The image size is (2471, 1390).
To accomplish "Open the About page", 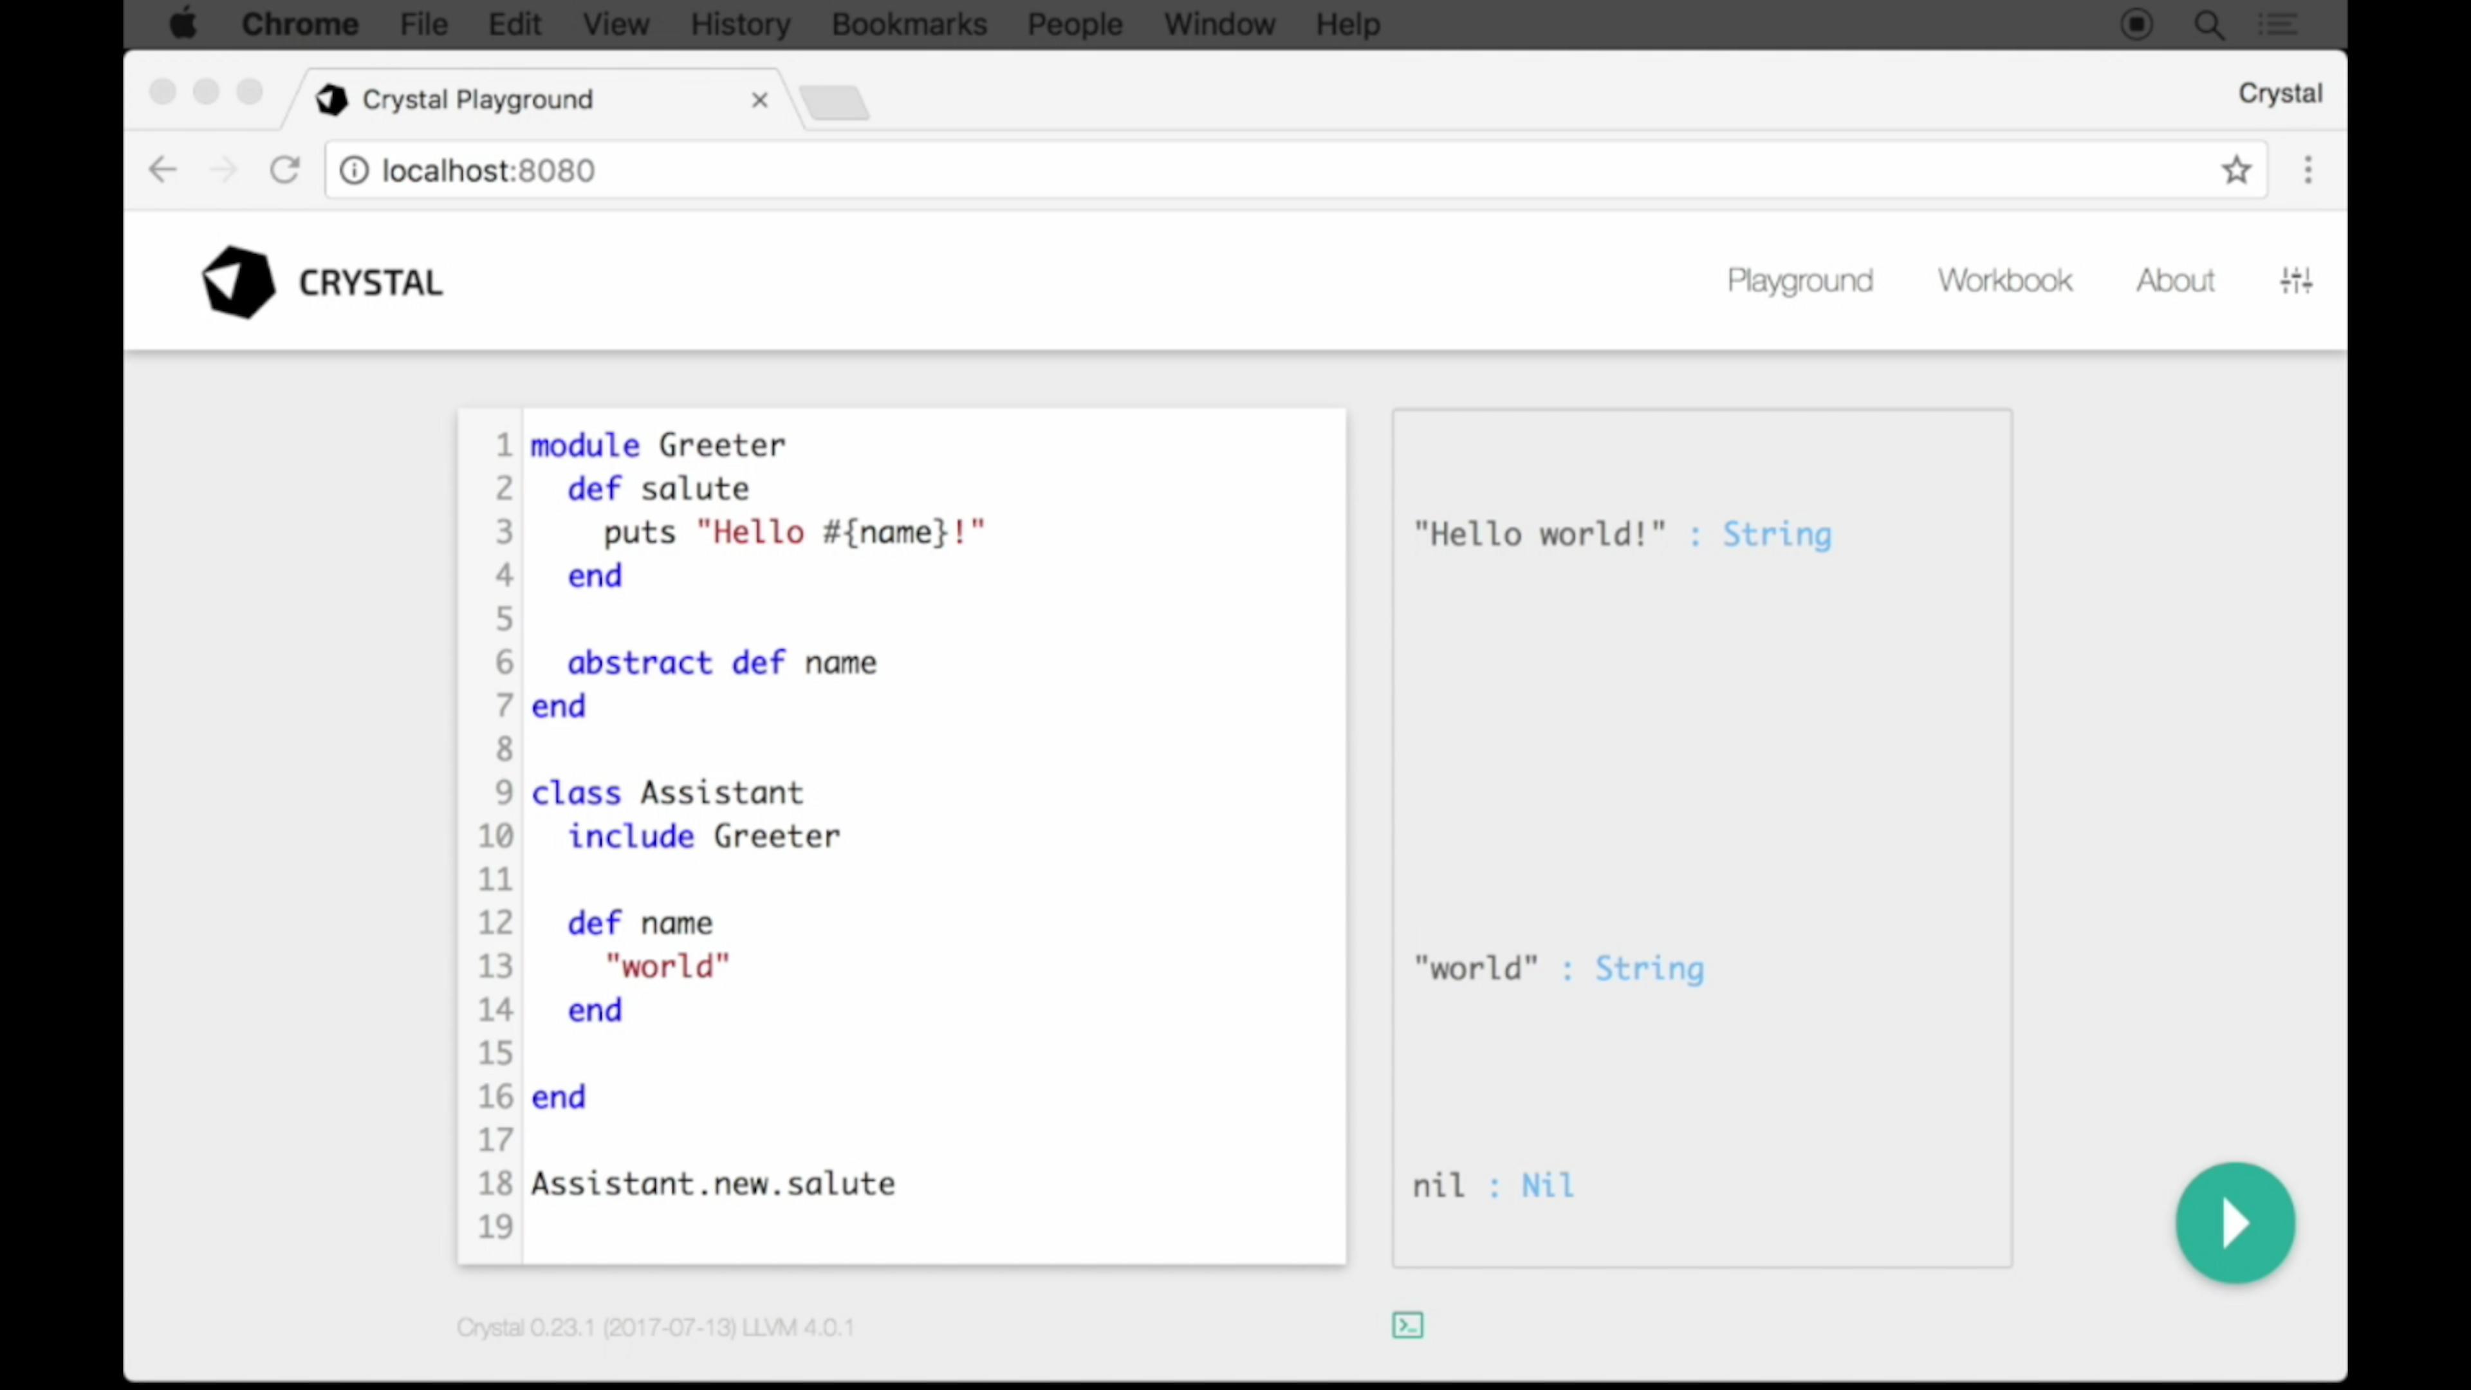I will click(2174, 280).
